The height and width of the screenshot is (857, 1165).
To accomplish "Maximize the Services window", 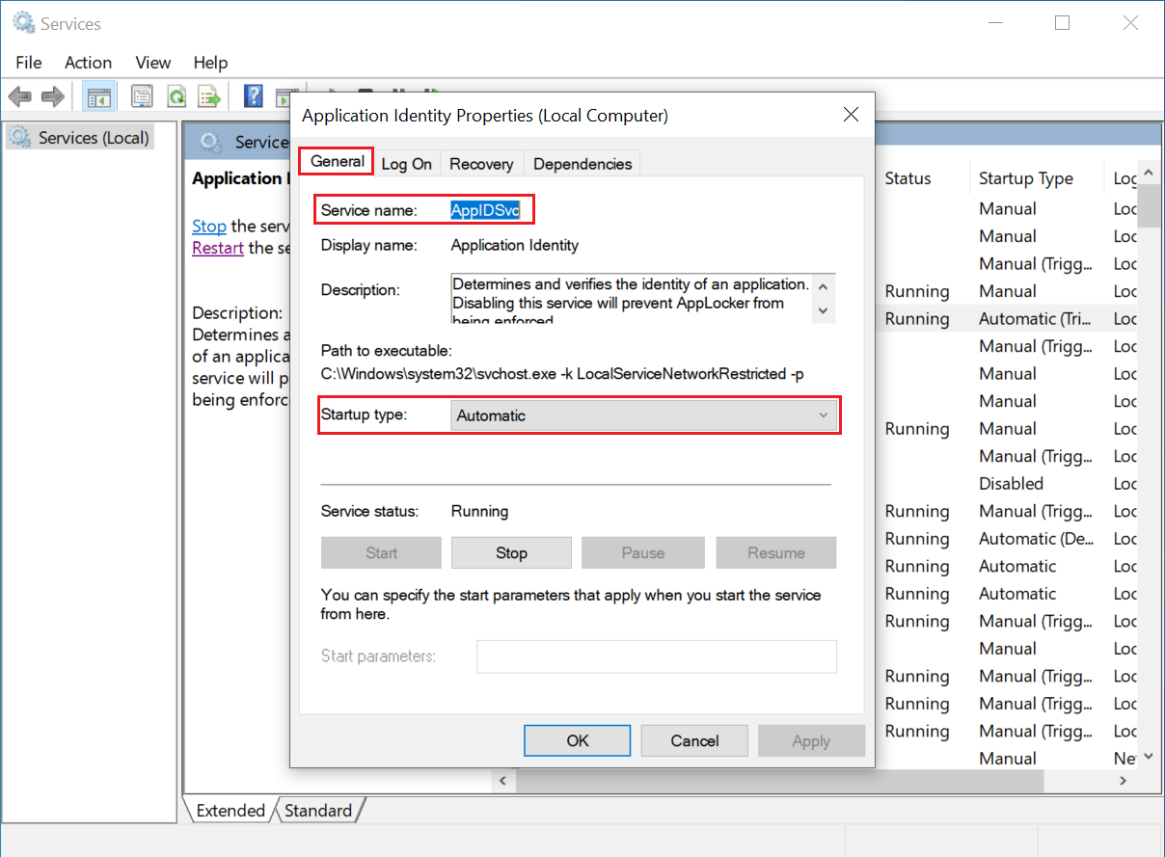I will [1062, 23].
